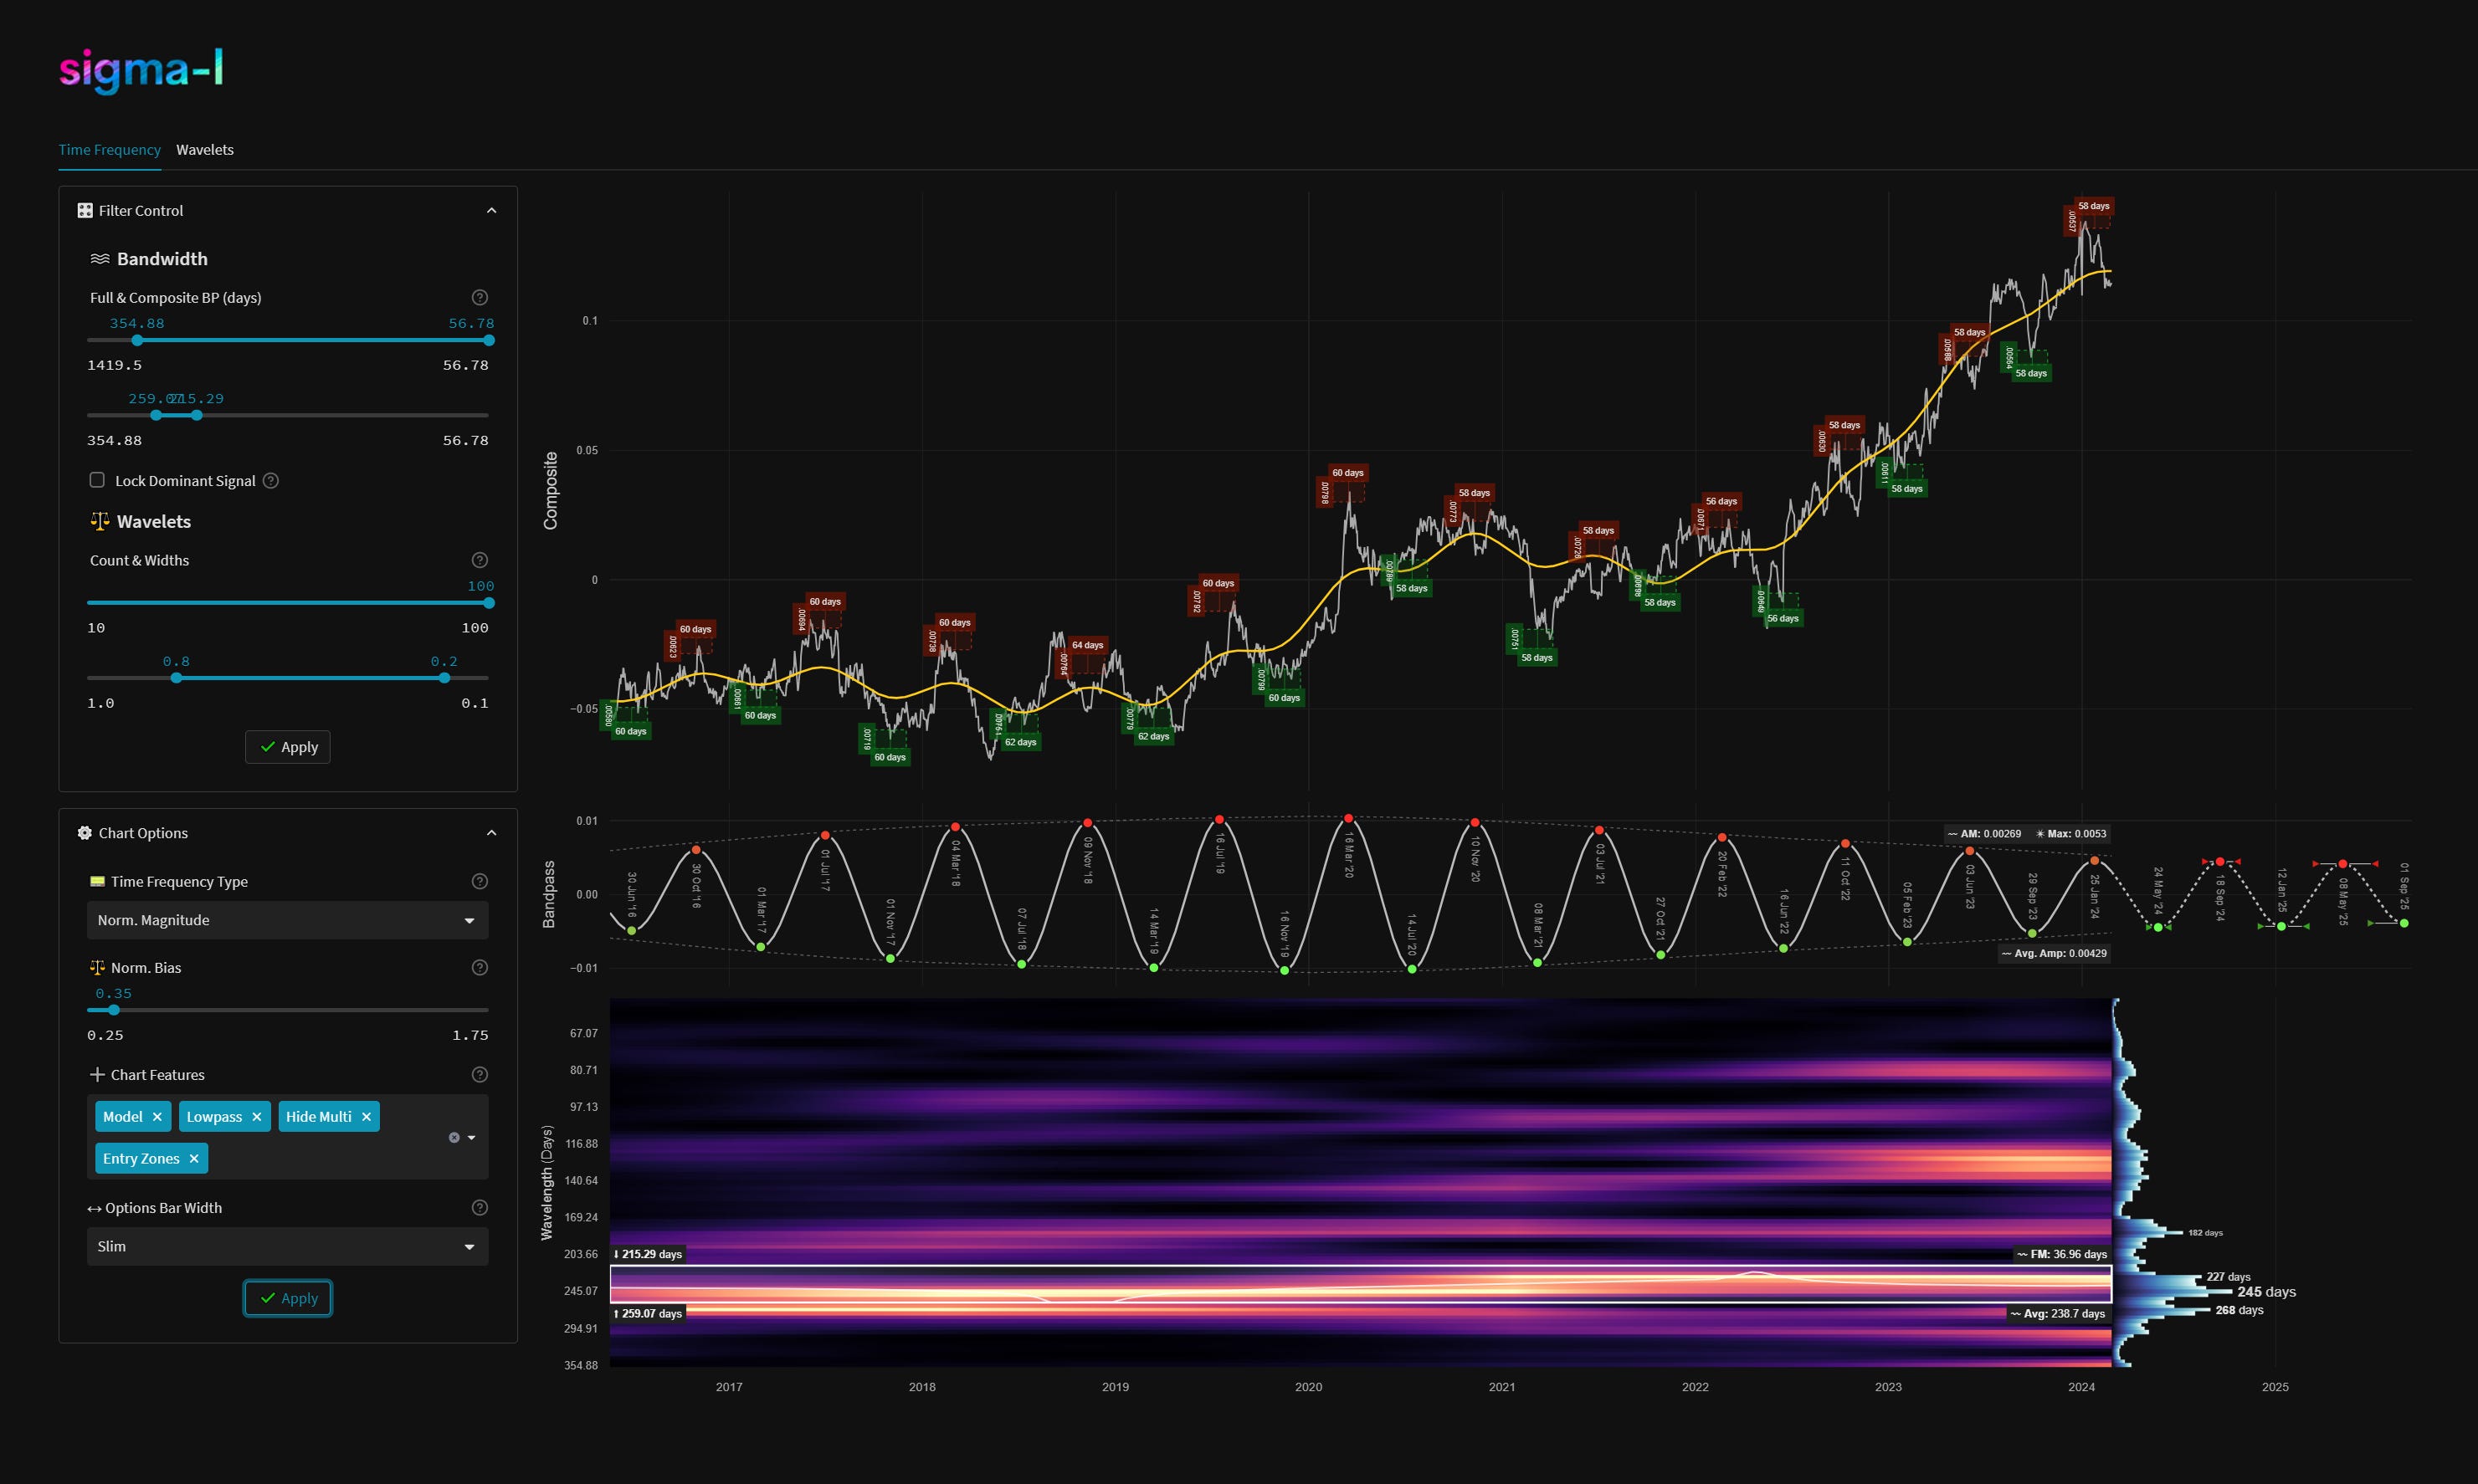The image size is (2478, 1484).
Task: Open help for Options Bar Width
Action: point(480,1209)
